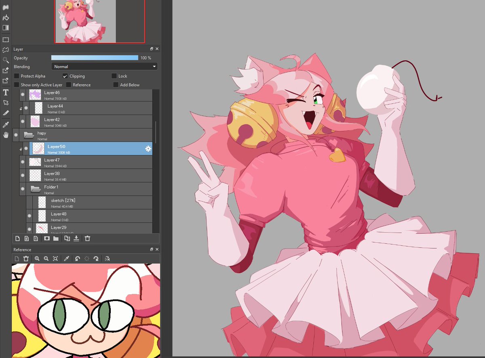The image size is (485, 358).
Task: Hide Layer46 visibility dot
Action: [x=23, y=95]
